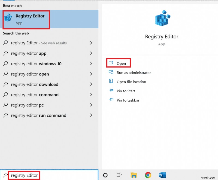Choose Pin to taskbar
The image size is (218, 180).
pos(128,100)
